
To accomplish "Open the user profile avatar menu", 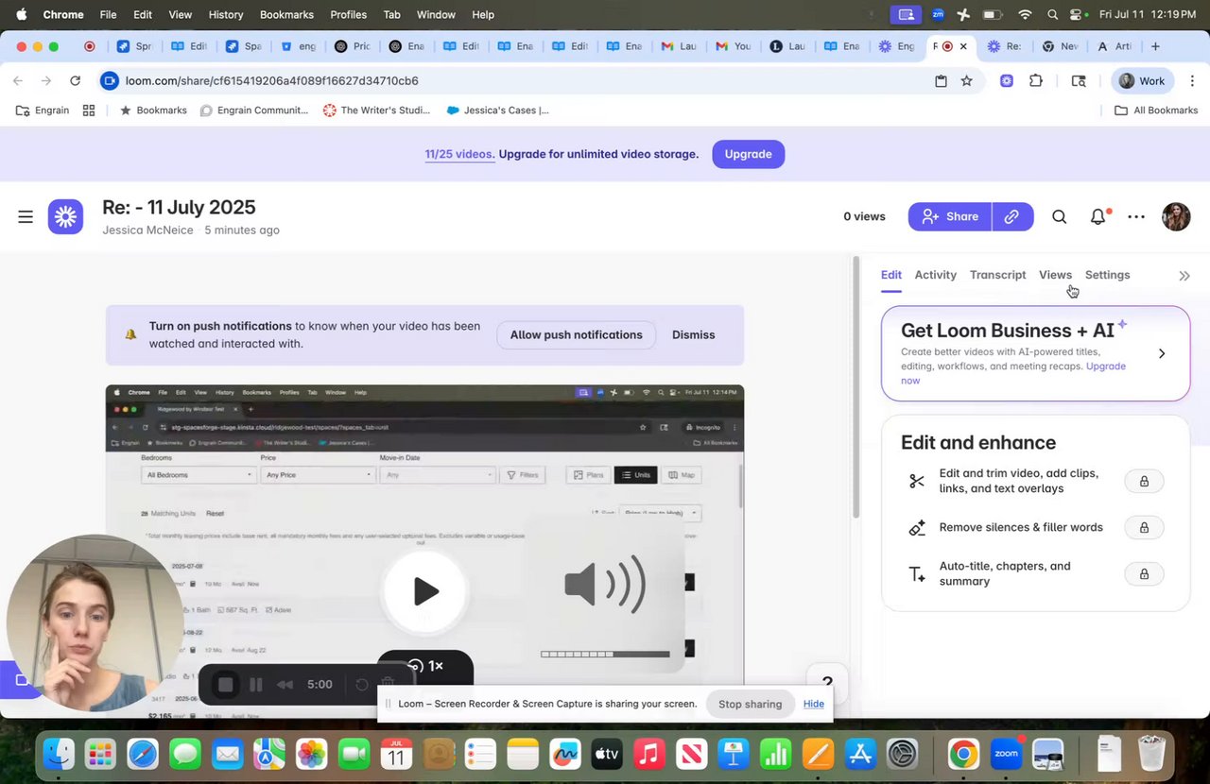I will tap(1176, 216).
